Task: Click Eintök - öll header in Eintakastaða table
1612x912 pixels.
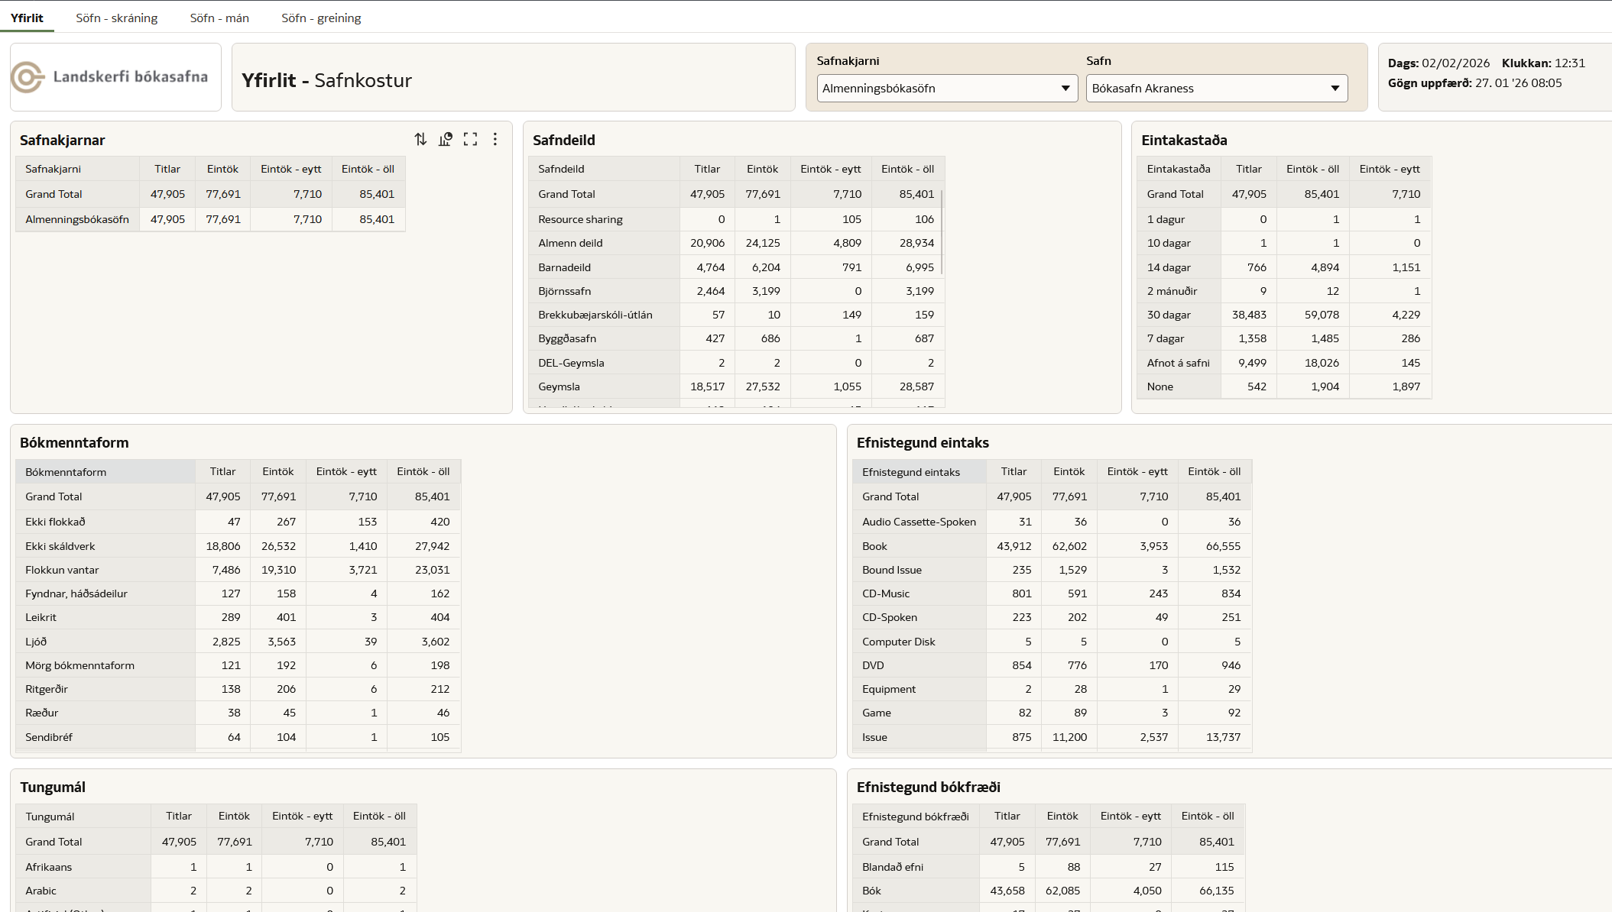Action: [1312, 169]
